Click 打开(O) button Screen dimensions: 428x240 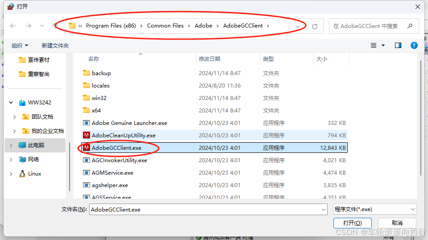[352, 223]
